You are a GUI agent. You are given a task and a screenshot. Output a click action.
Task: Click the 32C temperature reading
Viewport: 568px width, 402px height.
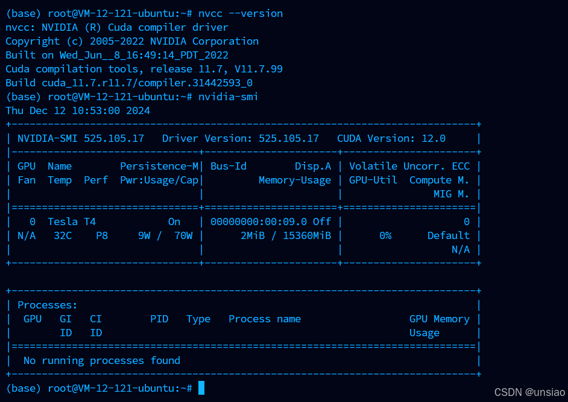[63, 235]
